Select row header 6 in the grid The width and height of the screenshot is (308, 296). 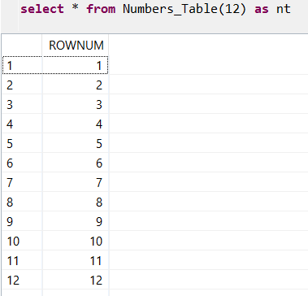(22, 163)
